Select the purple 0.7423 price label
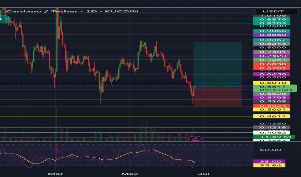 [x=271, y=56]
